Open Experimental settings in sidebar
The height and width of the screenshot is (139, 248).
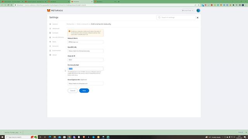click(57, 51)
